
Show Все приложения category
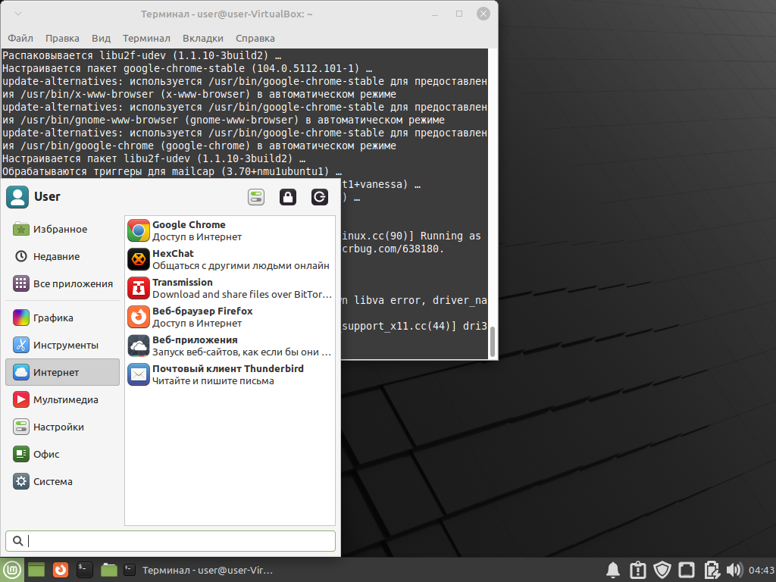click(x=62, y=283)
